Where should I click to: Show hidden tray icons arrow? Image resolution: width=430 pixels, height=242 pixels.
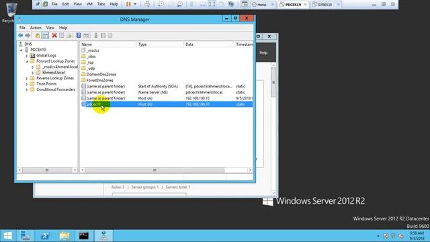pyautogui.click(x=378, y=236)
